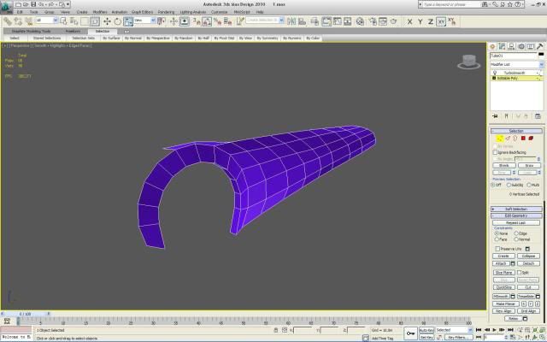The image size is (547, 342).
Task: Switch to Graphite Modeling Tools tab
Action: click(32, 31)
